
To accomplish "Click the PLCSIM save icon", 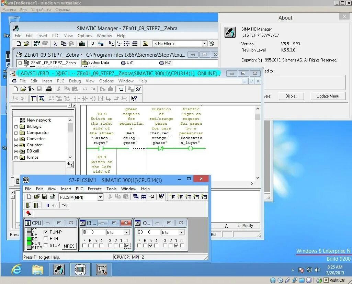I will pyautogui.click(x=44, y=197).
